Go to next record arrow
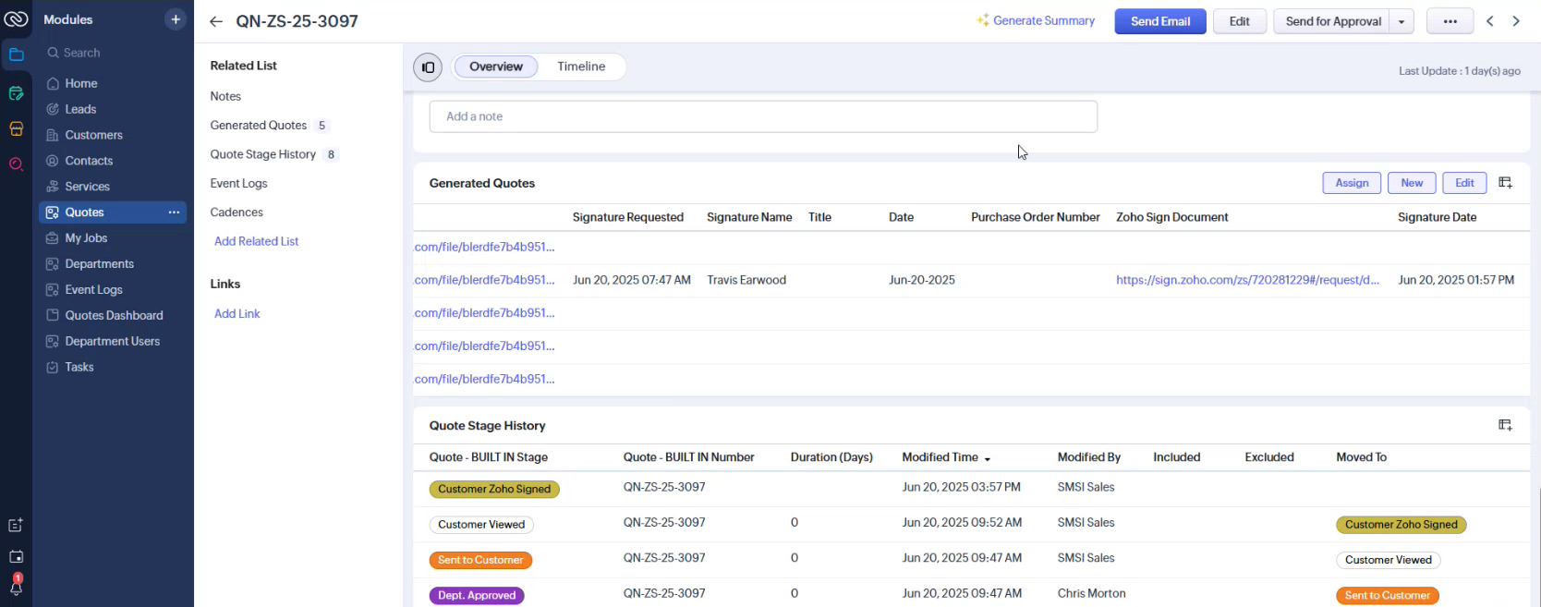This screenshot has width=1541, height=607. click(x=1516, y=21)
